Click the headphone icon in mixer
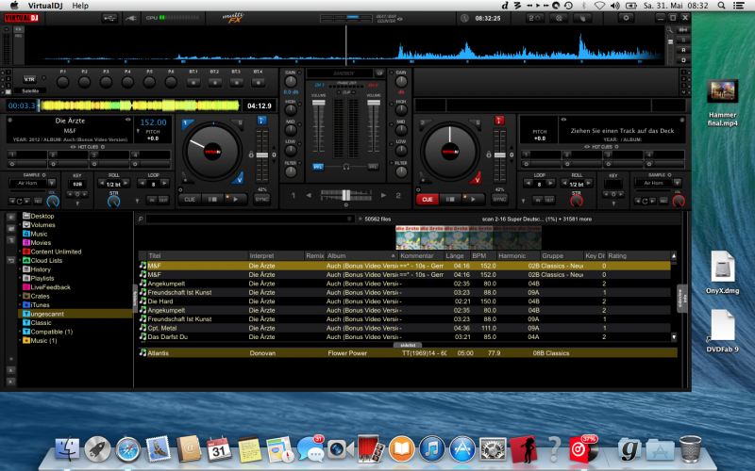The height and width of the screenshot is (471, 755). (x=345, y=167)
